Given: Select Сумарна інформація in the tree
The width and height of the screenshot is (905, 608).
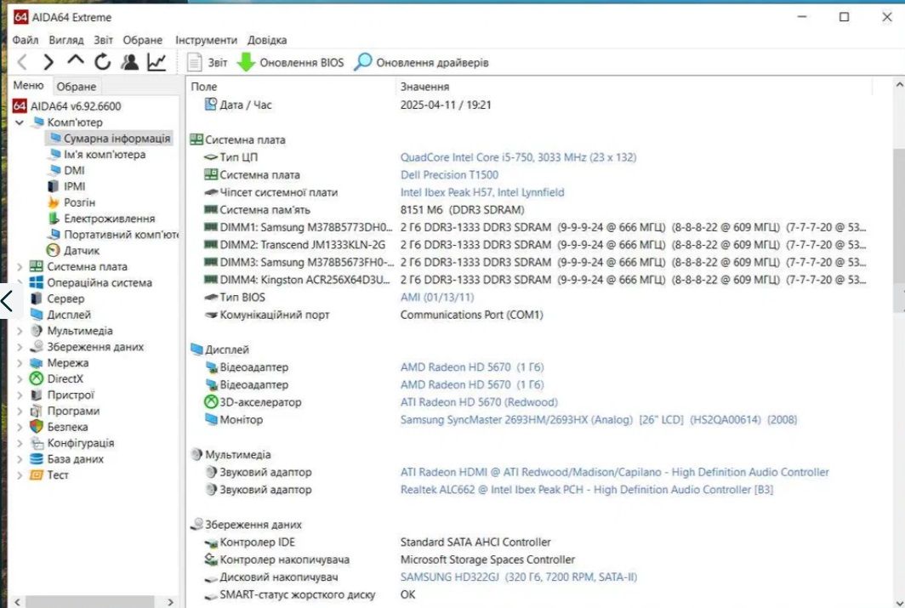Looking at the screenshot, I should pos(110,139).
